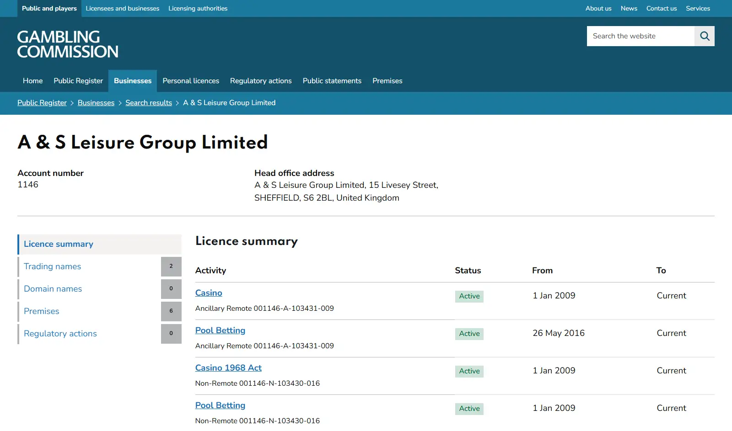The image size is (732, 431).
Task: Click Businesses breadcrumb link
Action: (x=96, y=103)
